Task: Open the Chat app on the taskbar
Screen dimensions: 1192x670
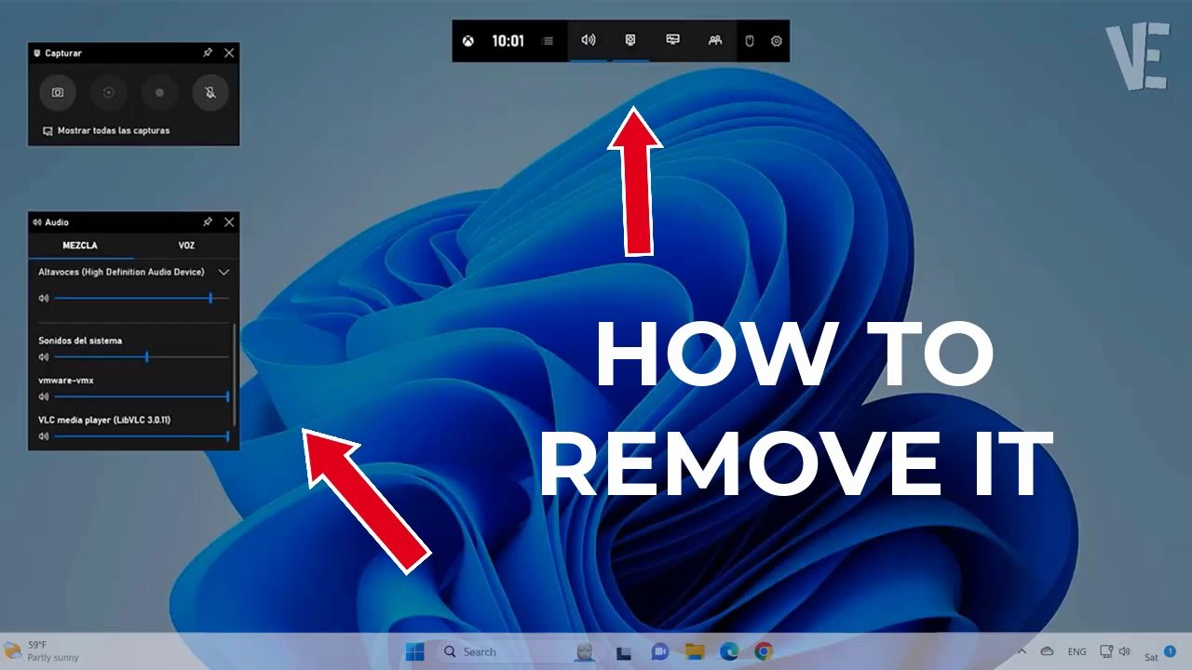Action: (660, 651)
